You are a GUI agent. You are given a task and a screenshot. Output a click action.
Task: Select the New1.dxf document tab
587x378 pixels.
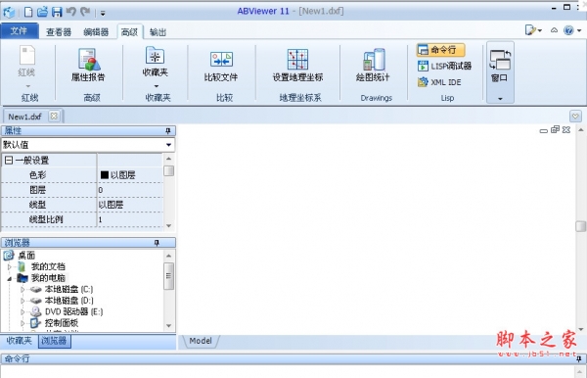(x=24, y=117)
